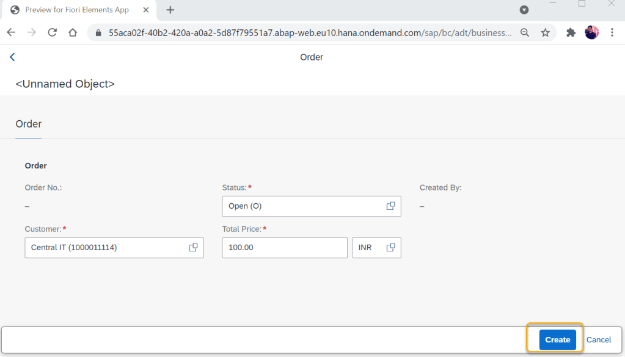625x357 pixels.
Task: Open the browser home page
Action: [73, 32]
